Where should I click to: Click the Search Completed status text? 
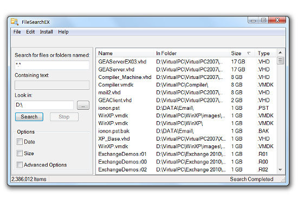[251, 179]
